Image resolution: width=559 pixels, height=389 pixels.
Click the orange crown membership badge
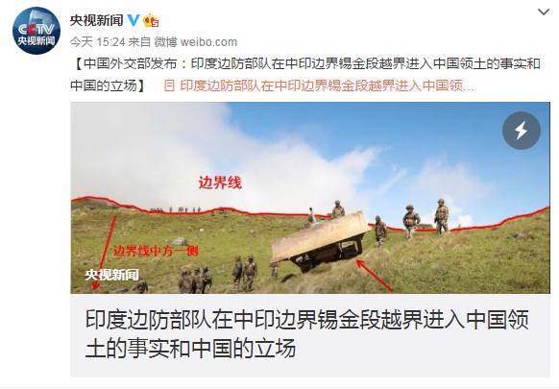tap(151, 20)
